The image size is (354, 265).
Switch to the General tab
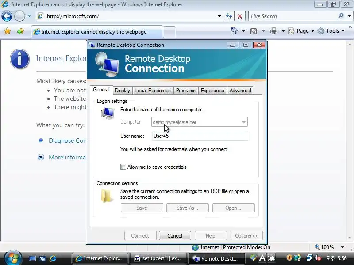(x=101, y=90)
